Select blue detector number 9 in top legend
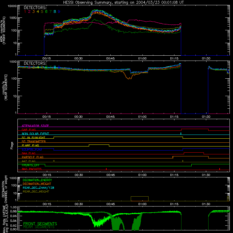This screenshot has height=233, width=233. click(59, 12)
